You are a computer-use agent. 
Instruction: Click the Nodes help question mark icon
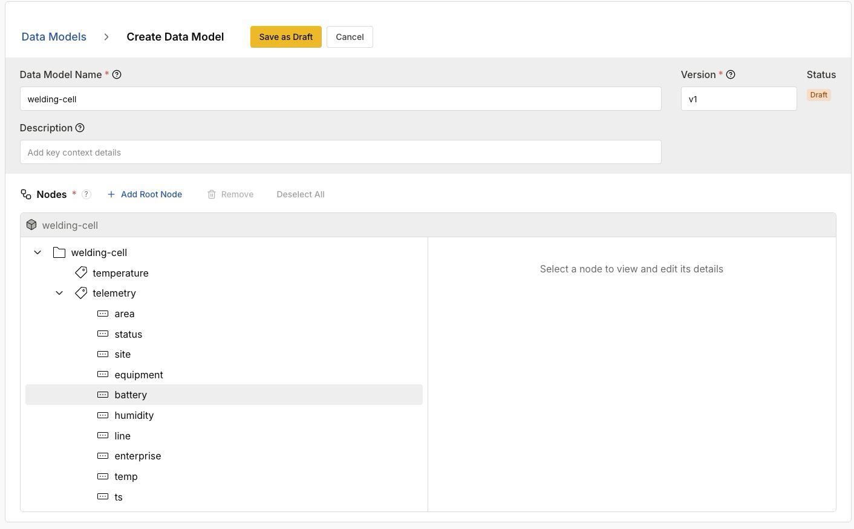coord(86,194)
